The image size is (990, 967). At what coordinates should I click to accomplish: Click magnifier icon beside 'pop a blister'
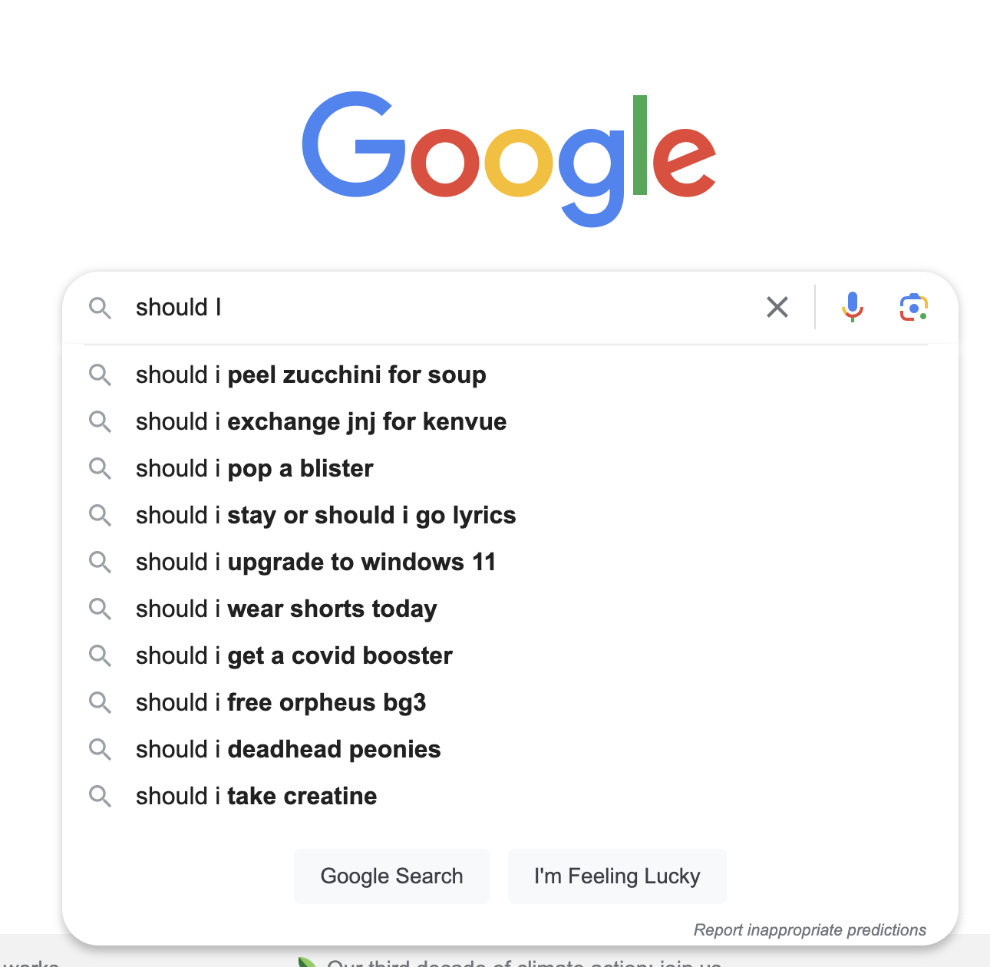tap(101, 468)
